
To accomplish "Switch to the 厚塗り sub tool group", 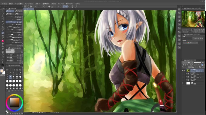I will 10,14.
